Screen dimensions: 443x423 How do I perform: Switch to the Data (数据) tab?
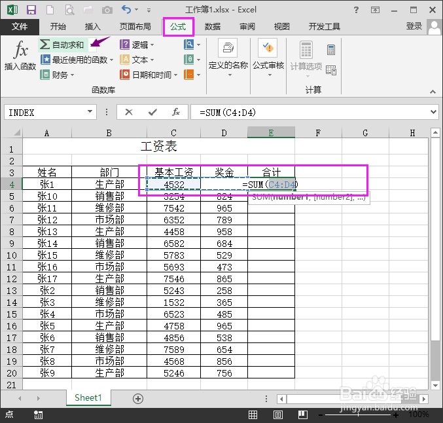pyautogui.click(x=213, y=27)
